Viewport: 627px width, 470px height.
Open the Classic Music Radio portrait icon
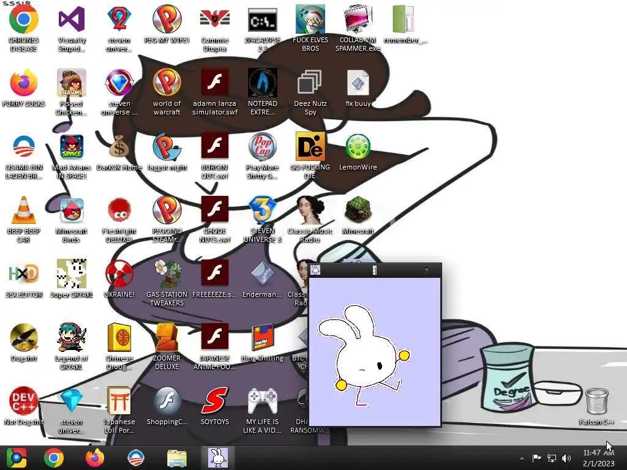click(x=310, y=211)
